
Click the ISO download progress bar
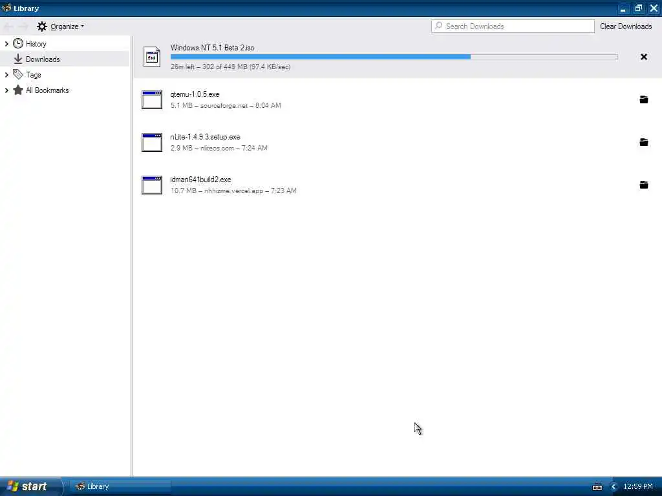point(394,57)
